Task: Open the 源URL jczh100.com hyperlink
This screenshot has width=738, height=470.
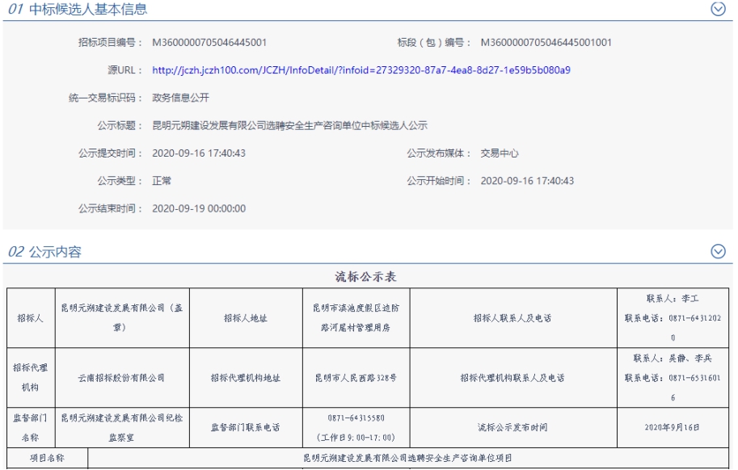Action: pyautogui.click(x=361, y=70)
